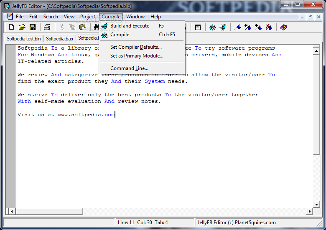Open the Edit menu
Image resolution: width=326 pixels, height=230 pixels.
(x=33, y=17)
